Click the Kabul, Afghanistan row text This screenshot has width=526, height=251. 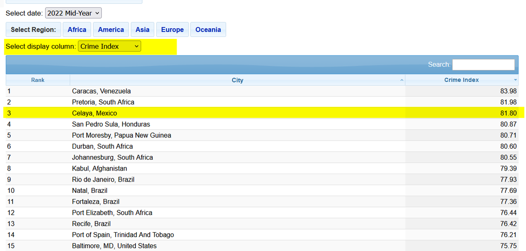100,168
